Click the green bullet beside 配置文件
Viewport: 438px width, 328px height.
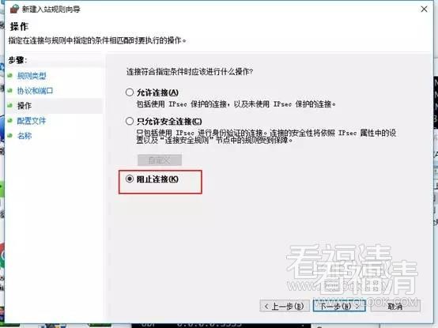coord(10,121)
